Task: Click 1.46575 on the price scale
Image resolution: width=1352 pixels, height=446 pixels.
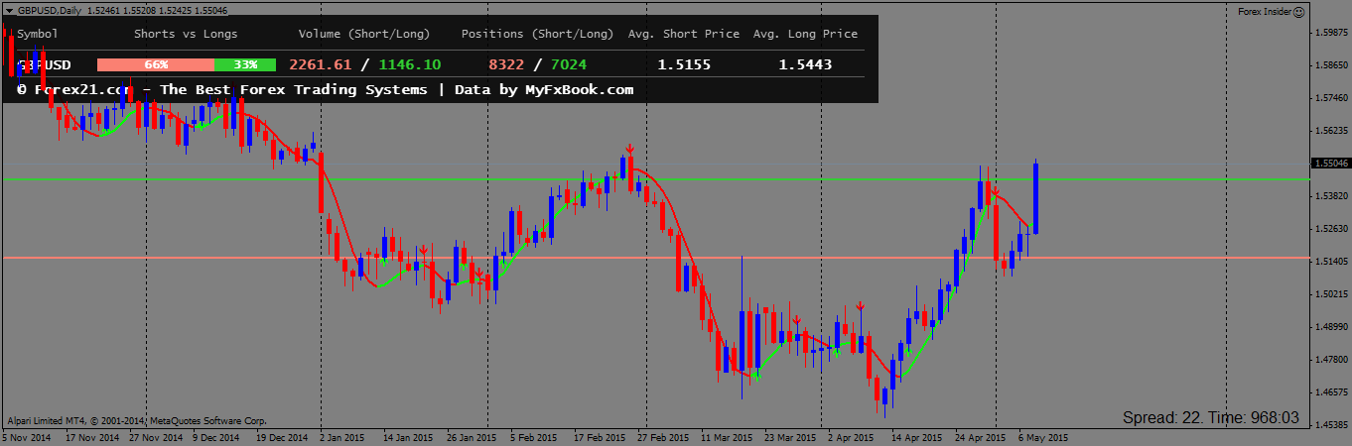Action: 1331,392
